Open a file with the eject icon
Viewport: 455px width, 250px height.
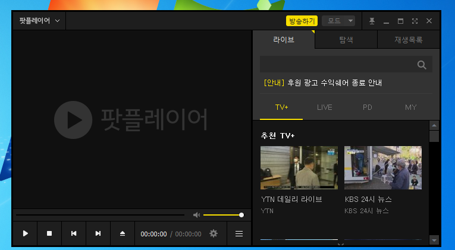pos(123,233)
